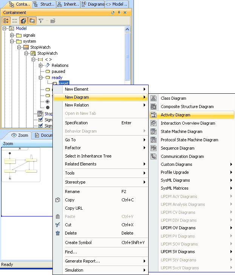The image size is (235, 275).
Task: Click the filter funnel icon in Containment toolbar
Action: [x=41, y=21]
